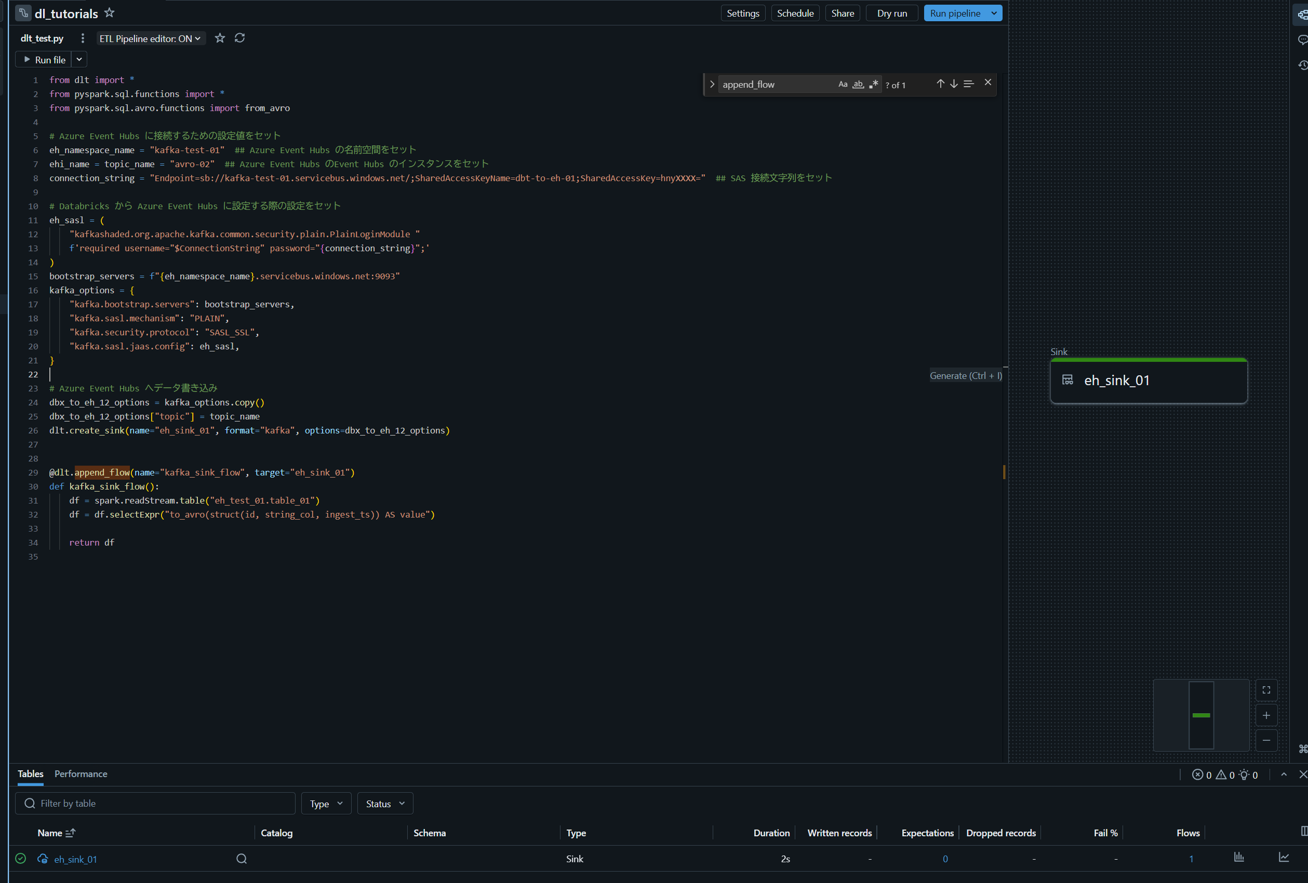Expand the Type filter dropdown
This screenshot has width=1308, height=883.
pos(326,804)
